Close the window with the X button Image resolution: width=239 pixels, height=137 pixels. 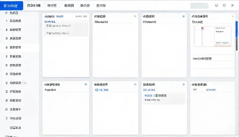(232, 6)
